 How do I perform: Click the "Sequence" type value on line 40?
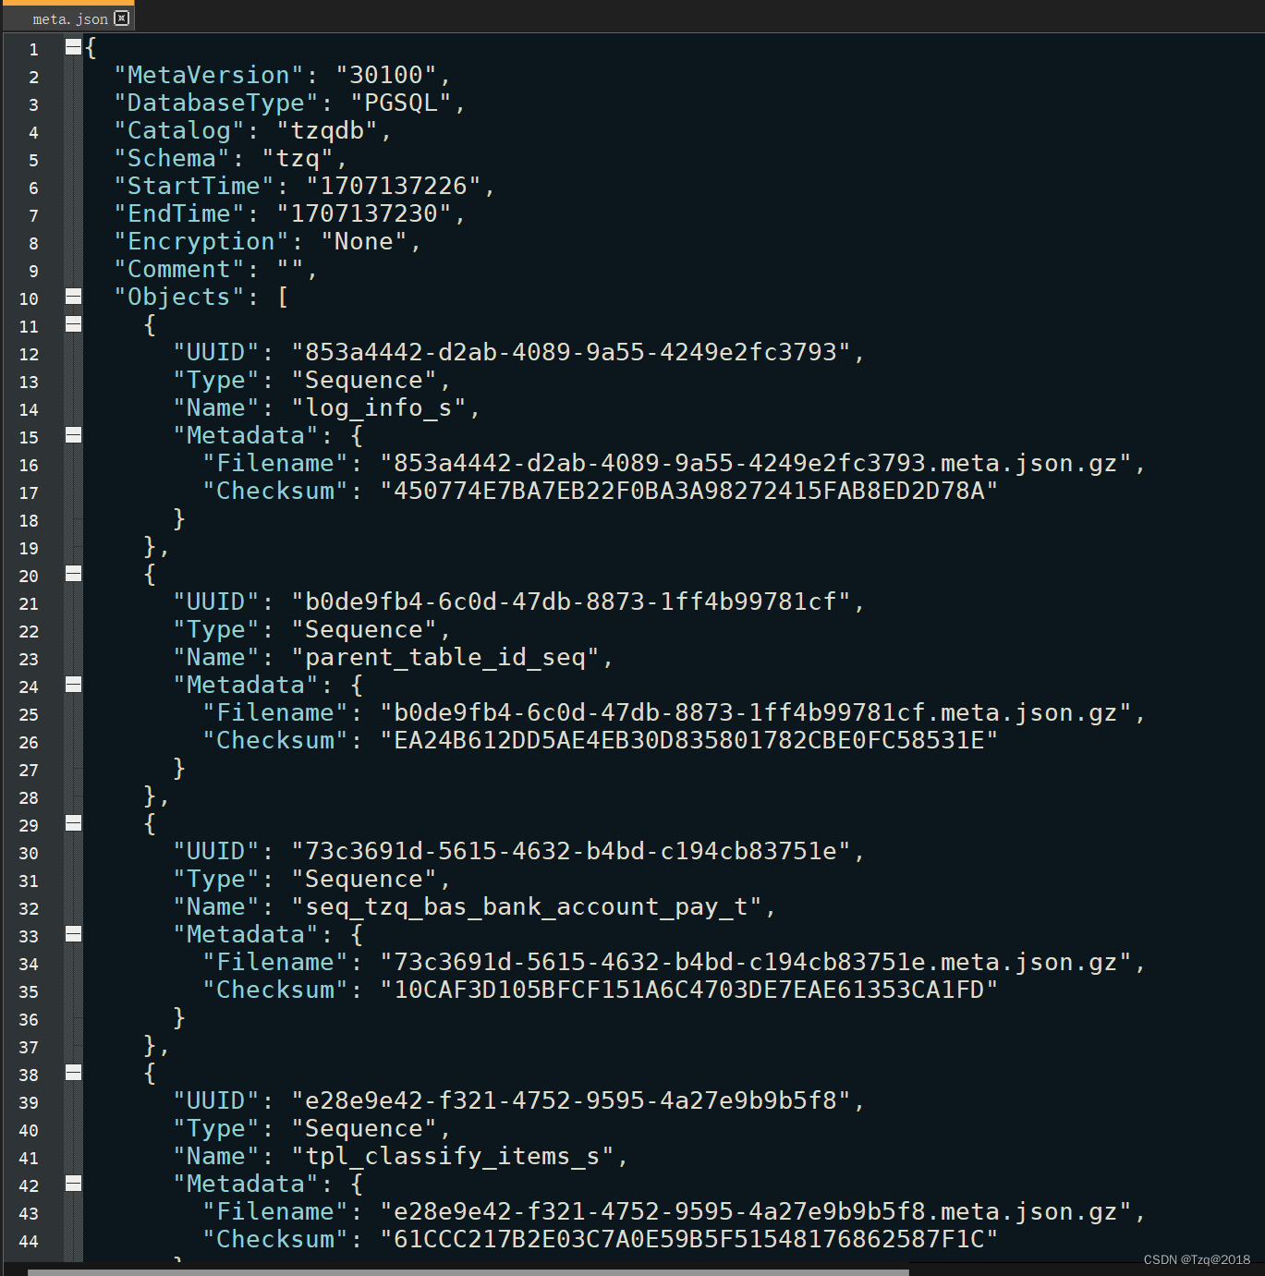coord(364,1128)
